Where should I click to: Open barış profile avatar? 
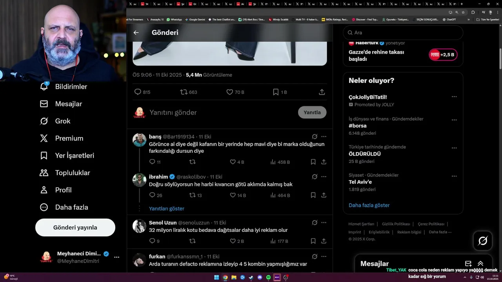point(139,140)
